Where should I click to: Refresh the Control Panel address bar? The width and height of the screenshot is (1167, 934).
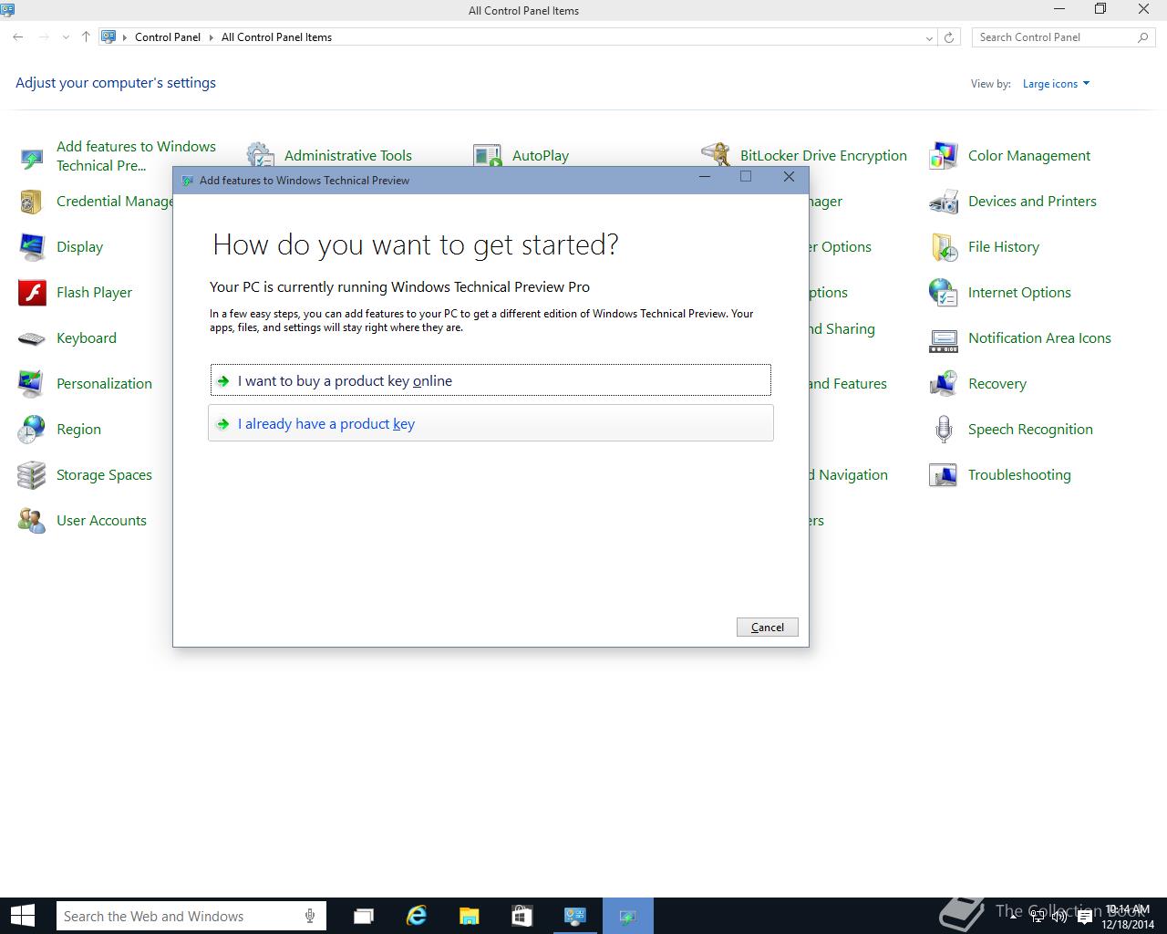(949, 37)
